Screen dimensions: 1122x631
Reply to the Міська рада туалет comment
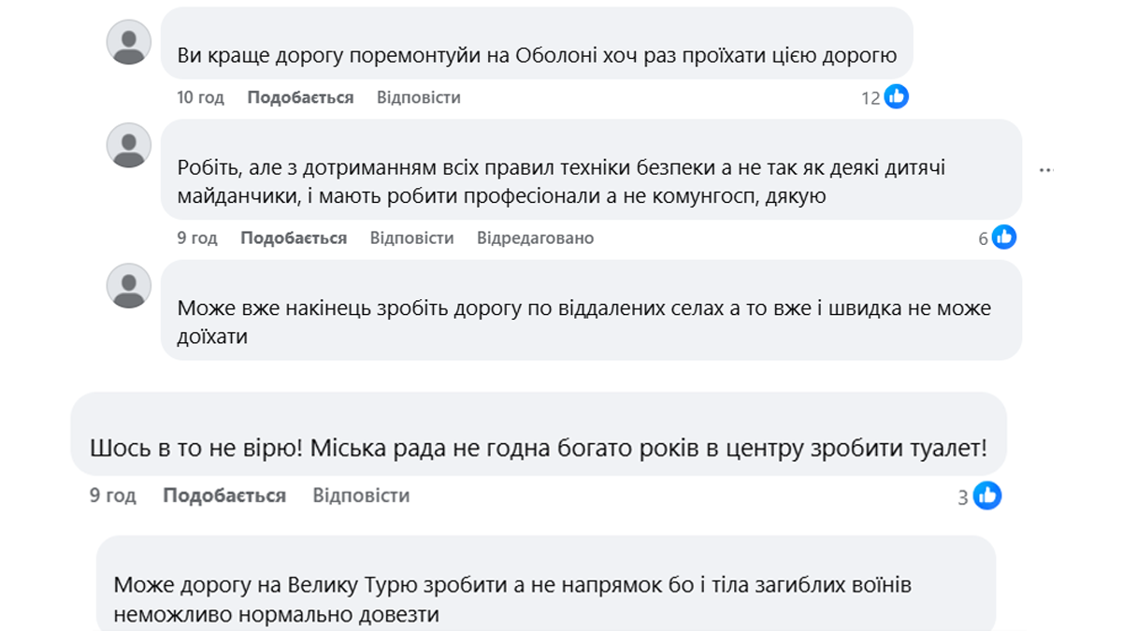pyautogui.click(x=361, y=495)
